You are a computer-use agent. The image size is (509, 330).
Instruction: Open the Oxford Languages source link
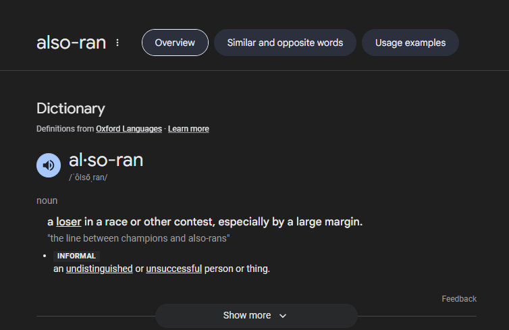click(129, 129)
